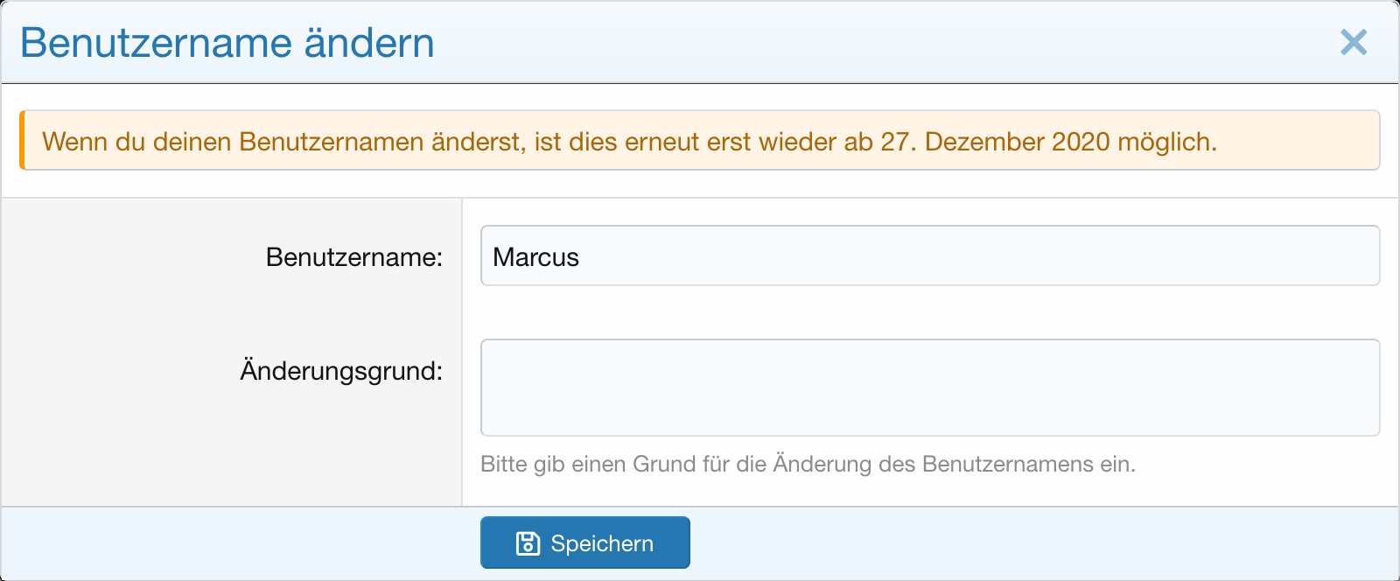Click the word "Speichern" on the button
Screen dimensions: 1400x581
pyautogui.click(x=602, y=543)
